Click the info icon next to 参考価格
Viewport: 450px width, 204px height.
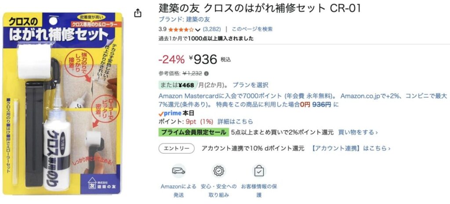point(207,74)
